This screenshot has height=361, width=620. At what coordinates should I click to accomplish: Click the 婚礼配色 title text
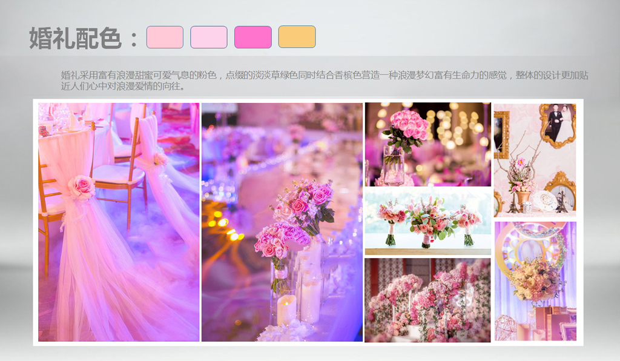coord(75,38)
